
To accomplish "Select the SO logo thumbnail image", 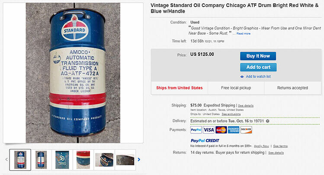I will point(62,159).
